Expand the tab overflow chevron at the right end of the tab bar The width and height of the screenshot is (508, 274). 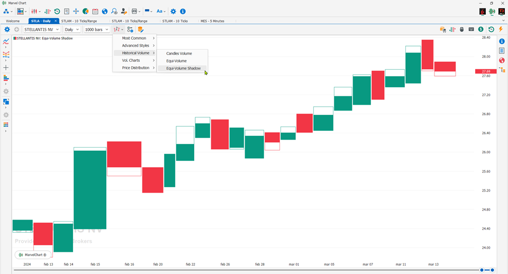pos(503,21)
